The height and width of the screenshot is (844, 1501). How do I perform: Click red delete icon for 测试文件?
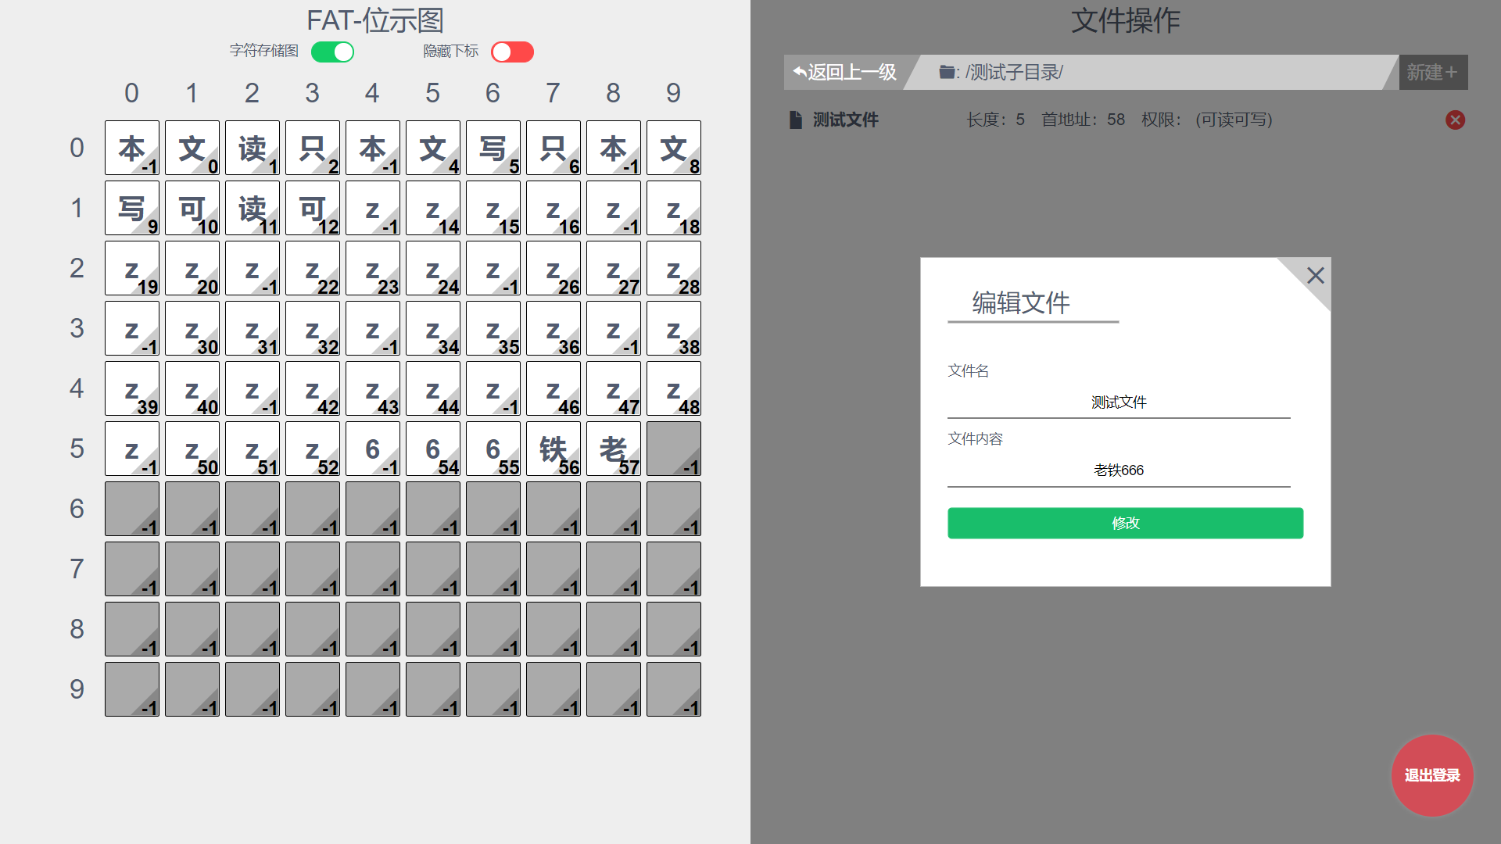point(1455,120)
